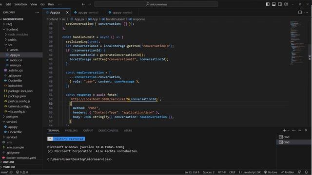
Task: Switch to PROBLEMS panel tab
Action: (x=71, y=131)
